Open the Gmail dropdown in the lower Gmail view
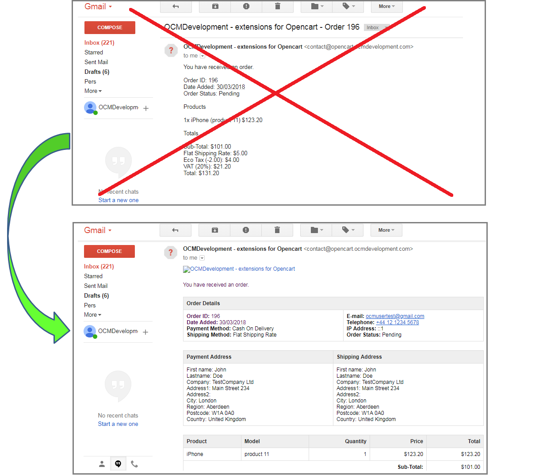543x475 pixels. click(x=98, y=230)
